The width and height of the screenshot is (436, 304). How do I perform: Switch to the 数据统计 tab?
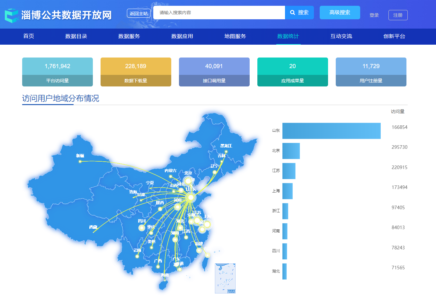pos(288,36)
